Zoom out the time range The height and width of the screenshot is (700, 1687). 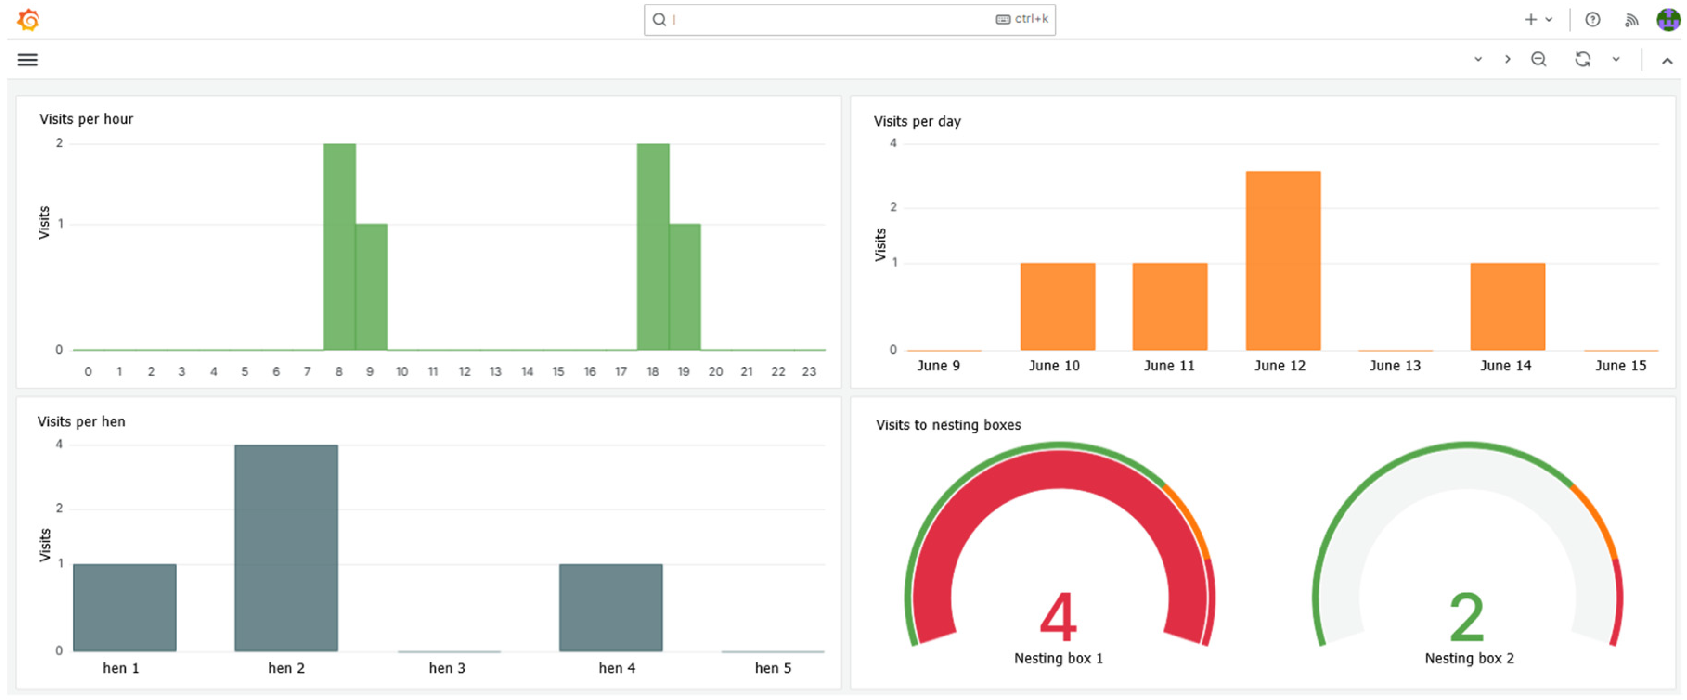(x=1538, y=59)
